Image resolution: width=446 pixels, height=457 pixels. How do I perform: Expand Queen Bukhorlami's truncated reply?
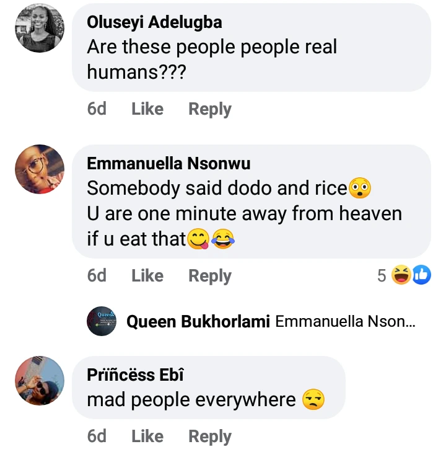(346, 322)
